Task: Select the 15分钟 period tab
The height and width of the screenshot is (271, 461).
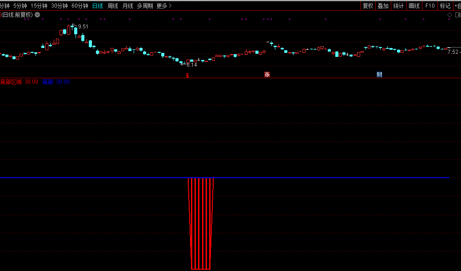Action: [x=39, y=6]
